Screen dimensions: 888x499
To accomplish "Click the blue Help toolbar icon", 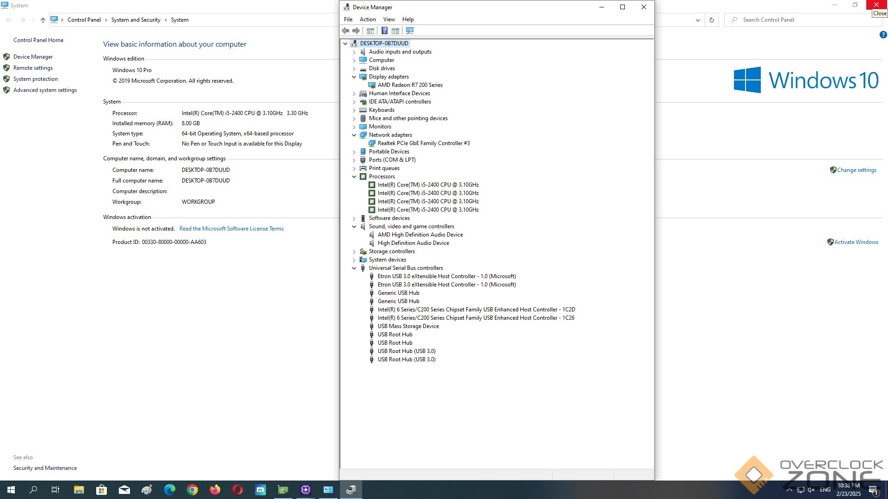I will [384, 30].
